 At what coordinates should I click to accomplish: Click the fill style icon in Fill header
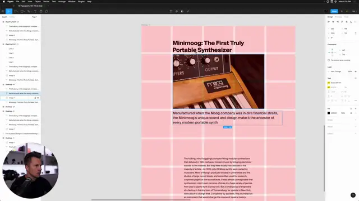pyautogui.click(x=351, y=108)
